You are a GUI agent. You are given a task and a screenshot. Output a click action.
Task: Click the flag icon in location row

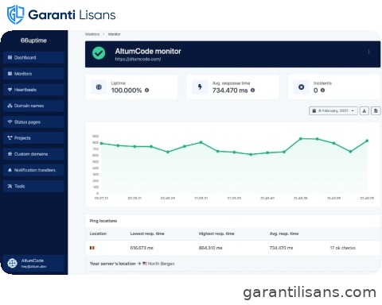92,248
